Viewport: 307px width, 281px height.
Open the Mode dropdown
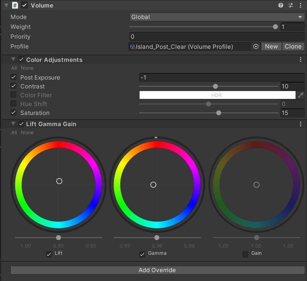coord(217,17)
